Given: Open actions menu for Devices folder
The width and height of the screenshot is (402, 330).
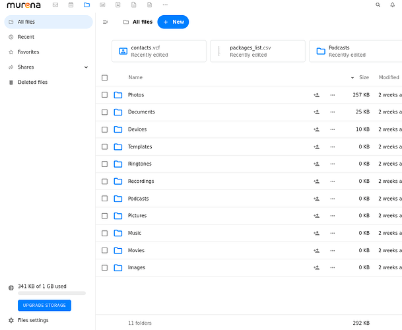Looking at the screenshot, I should 333,129.
